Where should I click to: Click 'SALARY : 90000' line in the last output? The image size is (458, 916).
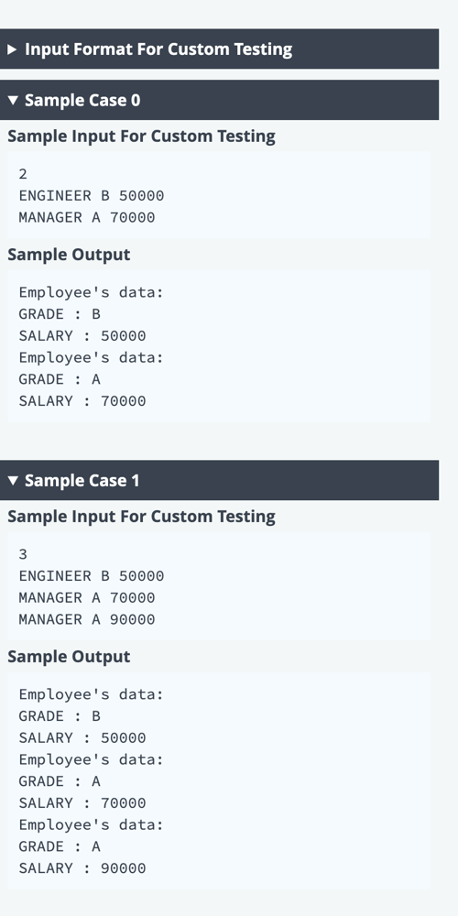82,868
